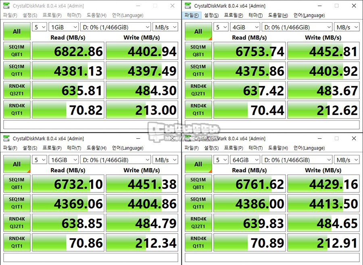Image resolution: width=363 pixels, height=265 pixels.
Task: Start RND4K Q32T1 test in 16GiB window
Action: coord(17,223)
